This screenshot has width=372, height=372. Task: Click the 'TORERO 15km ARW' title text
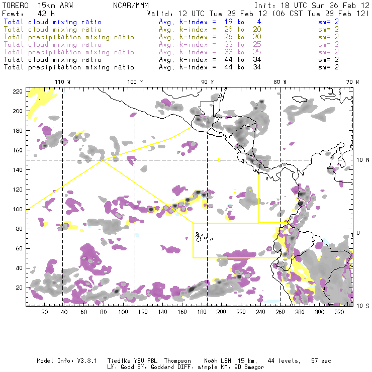tap(38, 6)
